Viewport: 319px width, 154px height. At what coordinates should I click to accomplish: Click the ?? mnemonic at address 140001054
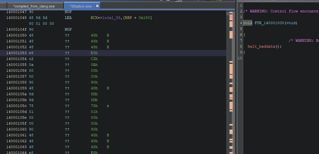(x=67, y=59)
